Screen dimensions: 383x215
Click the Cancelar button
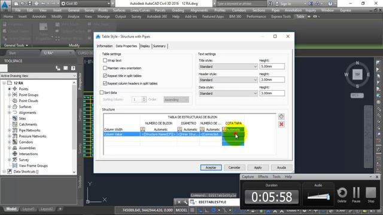coord(234,167)
